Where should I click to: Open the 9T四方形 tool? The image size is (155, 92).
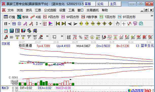point(127,17)
